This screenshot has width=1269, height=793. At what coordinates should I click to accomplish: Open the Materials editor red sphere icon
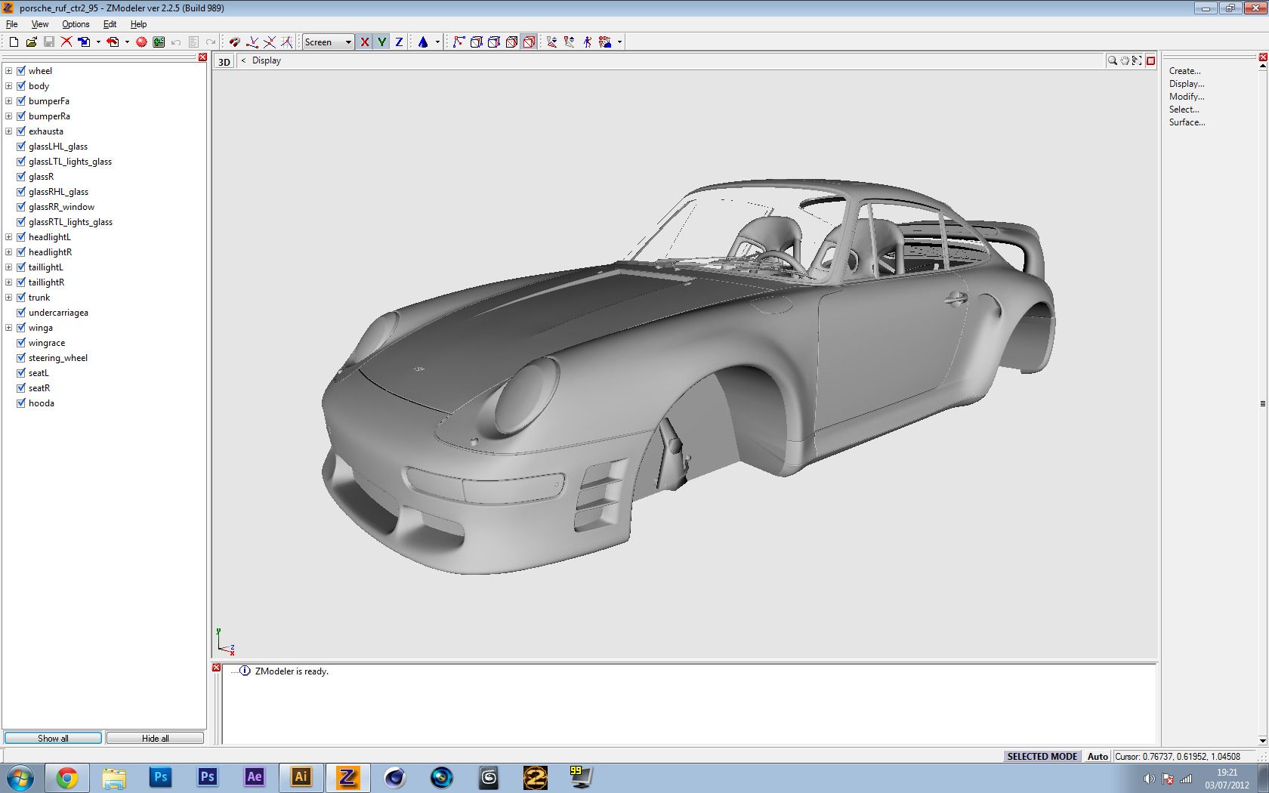pos(141,42)
